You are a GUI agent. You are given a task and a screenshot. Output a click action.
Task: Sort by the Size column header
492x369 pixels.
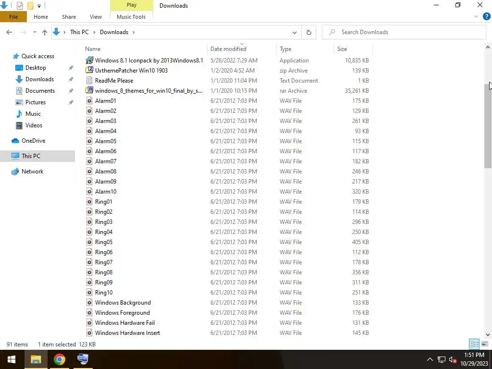click(x=342, y=49)
